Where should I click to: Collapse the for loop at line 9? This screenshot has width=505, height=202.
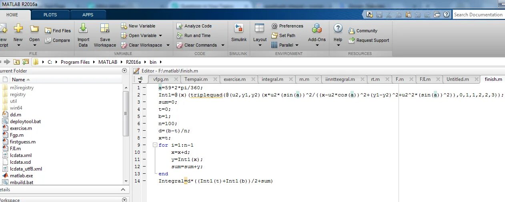155,145
